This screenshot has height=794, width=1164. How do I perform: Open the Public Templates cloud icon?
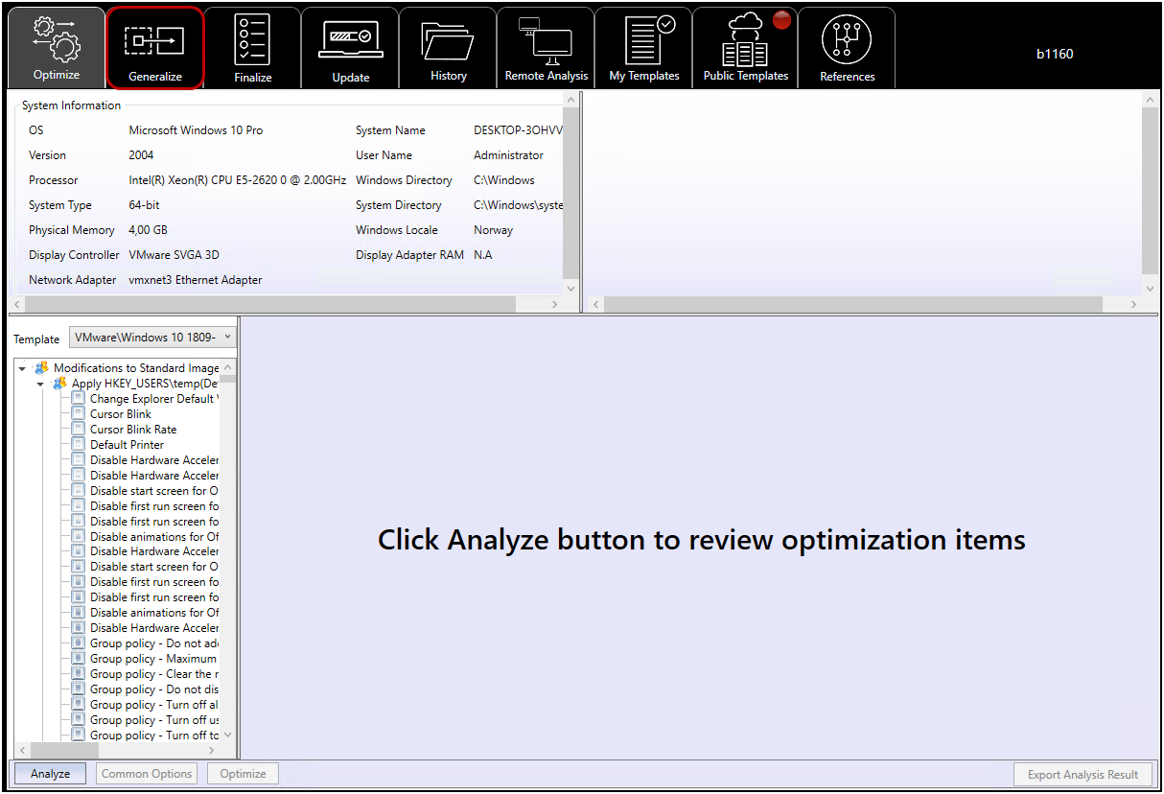click(x=745, y=40)
